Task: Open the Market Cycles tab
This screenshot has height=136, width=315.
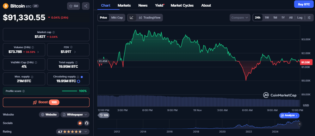Action: click(x=182, y=5)
